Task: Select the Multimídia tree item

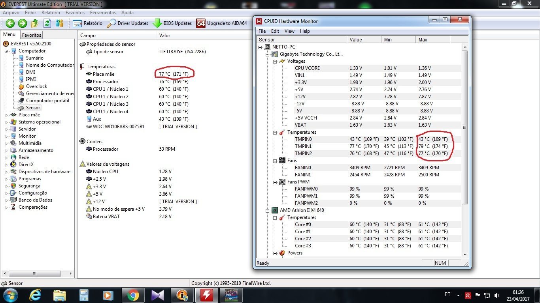Action: pyautogui.click(x=30, y=143)
